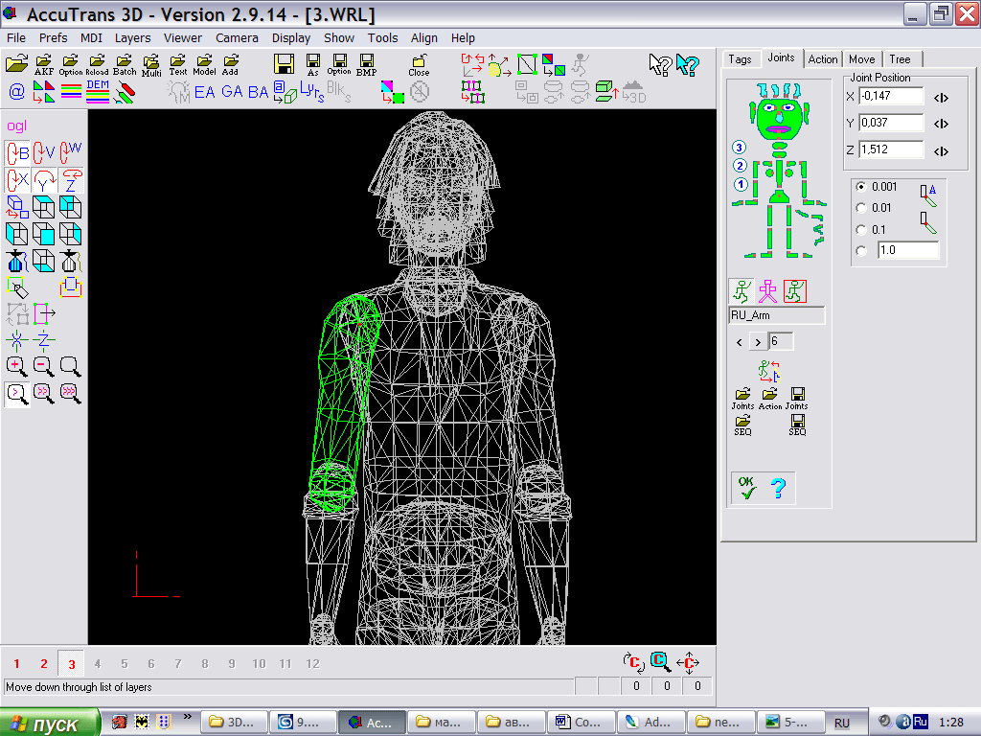981x736 pixels.
Task: Select layer 2 at bottom
Action: coord(44,663)
